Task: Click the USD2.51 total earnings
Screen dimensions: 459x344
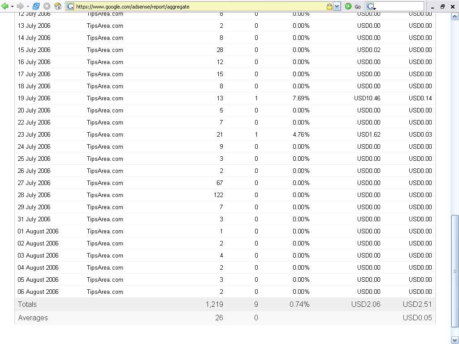Action: coord(417,305)
